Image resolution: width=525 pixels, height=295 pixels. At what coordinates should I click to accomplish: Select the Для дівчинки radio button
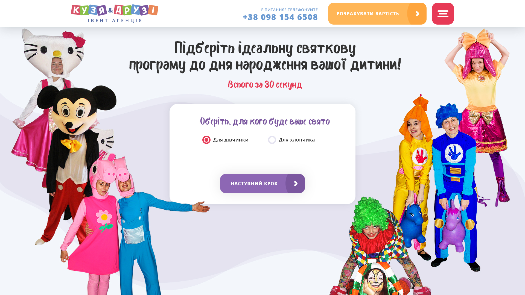point(206,140)
